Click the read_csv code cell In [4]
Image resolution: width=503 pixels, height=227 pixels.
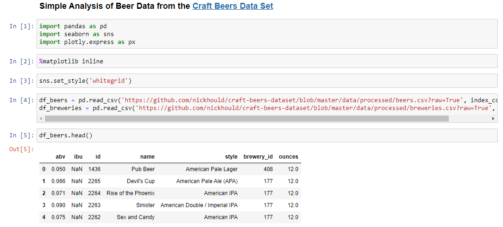coord(267,108)
